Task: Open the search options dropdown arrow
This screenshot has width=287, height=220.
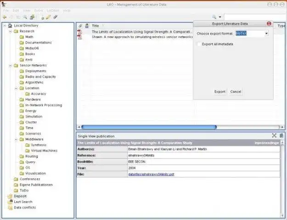Action: (220, 17)
